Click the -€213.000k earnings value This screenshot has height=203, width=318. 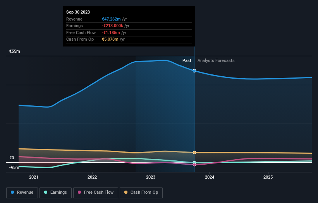pyautogui.click(x=112, y=26)
